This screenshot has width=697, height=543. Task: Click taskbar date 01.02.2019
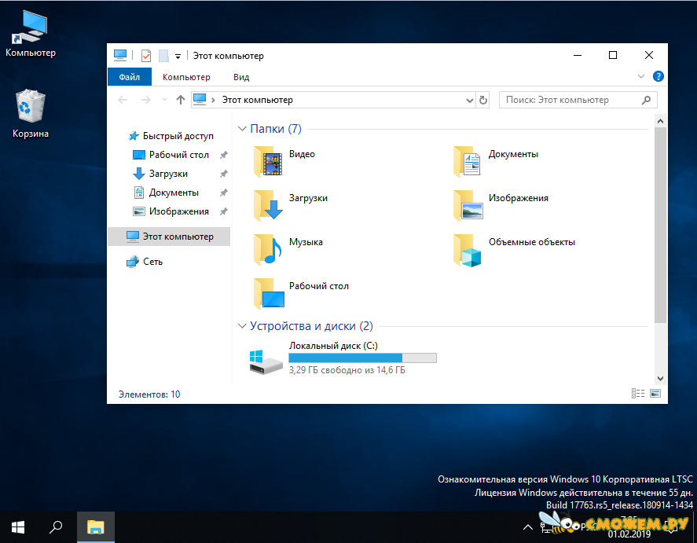tap(629, 534)
